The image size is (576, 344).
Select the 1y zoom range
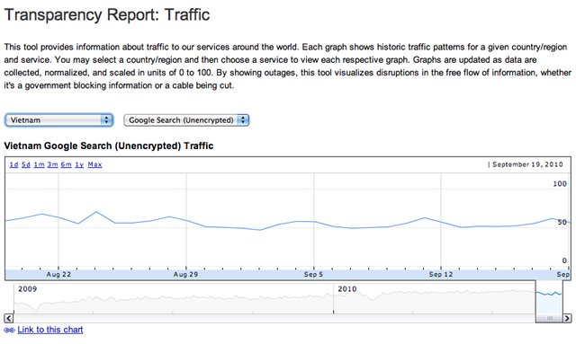coord(79,164)
